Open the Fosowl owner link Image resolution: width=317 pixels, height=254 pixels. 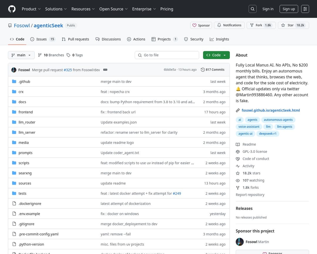(x=22, y=26)
